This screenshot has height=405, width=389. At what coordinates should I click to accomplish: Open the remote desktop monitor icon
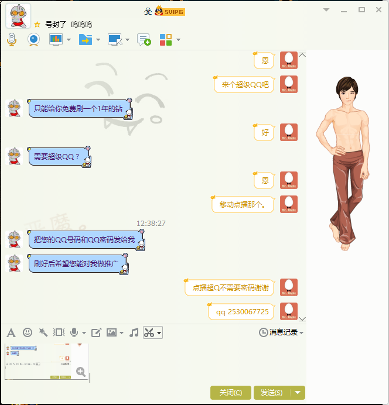115,40
